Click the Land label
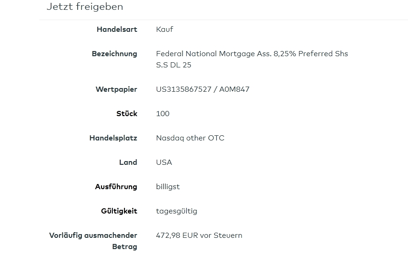The width and height of the screenshot is (408, 265). point(128,162)
